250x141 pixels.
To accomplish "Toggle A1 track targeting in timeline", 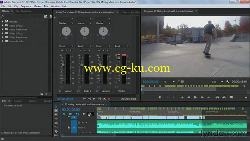I will pos(74,128).
